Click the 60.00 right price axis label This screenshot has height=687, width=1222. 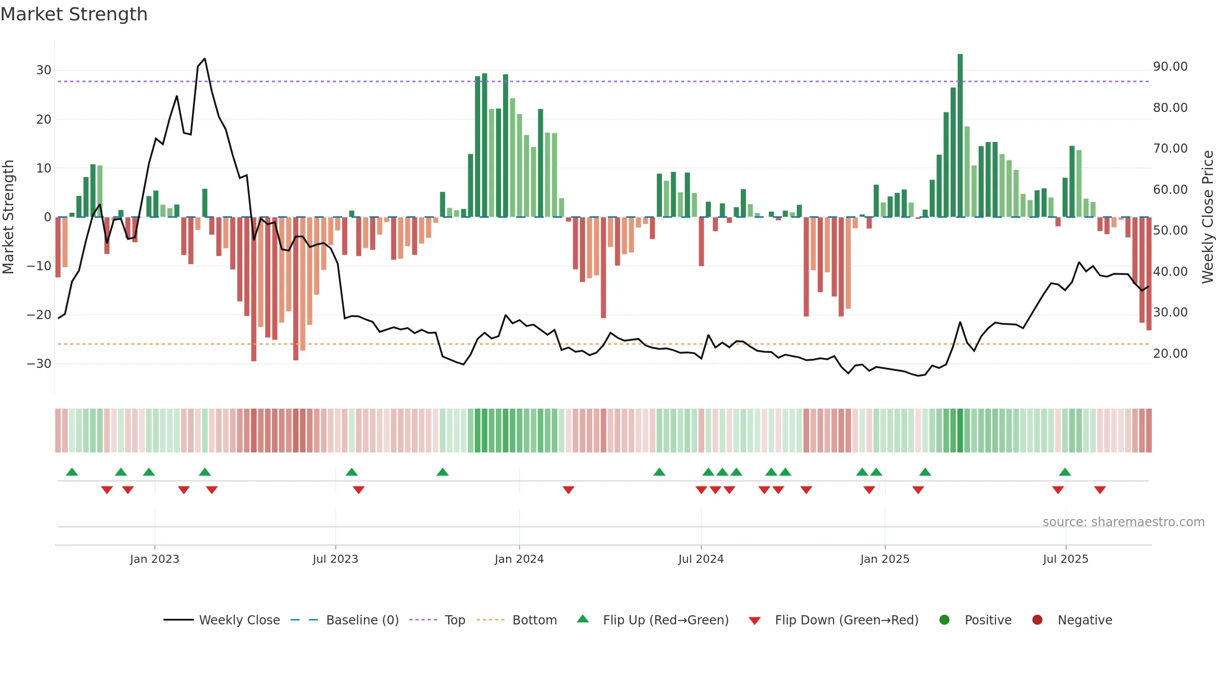click(1170, 190)
